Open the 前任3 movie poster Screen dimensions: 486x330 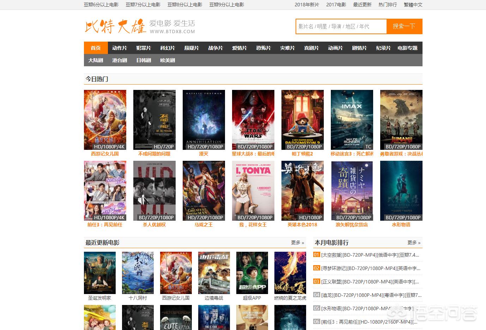[105, 191]
